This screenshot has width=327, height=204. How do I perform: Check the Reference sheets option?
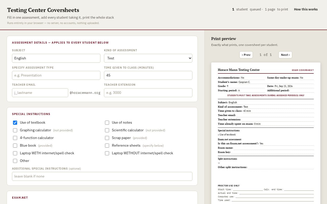tap(107, 146)
